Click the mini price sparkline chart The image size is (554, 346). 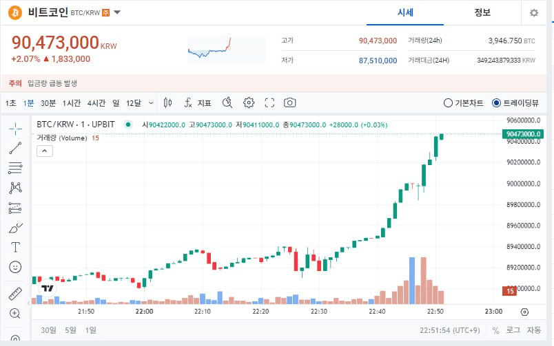tap(226, 50)
